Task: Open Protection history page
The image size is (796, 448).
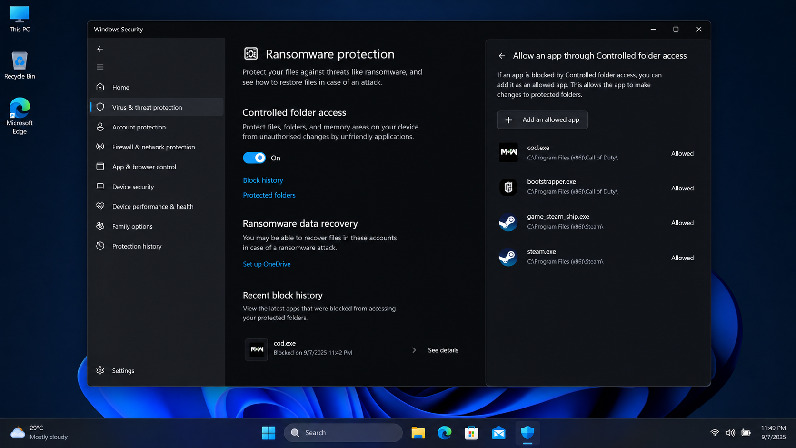Action: pos(157,246)
